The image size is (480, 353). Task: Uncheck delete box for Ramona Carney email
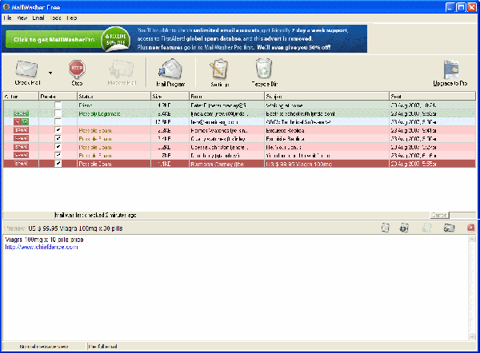58,164
